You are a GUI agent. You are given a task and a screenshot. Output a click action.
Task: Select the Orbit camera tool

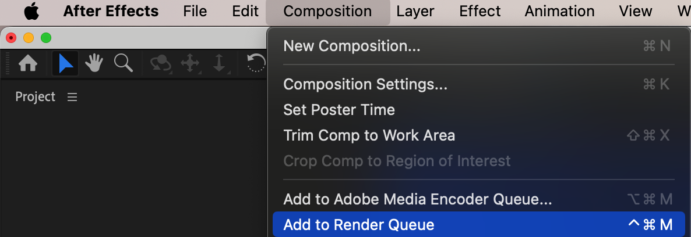point(161,63)
